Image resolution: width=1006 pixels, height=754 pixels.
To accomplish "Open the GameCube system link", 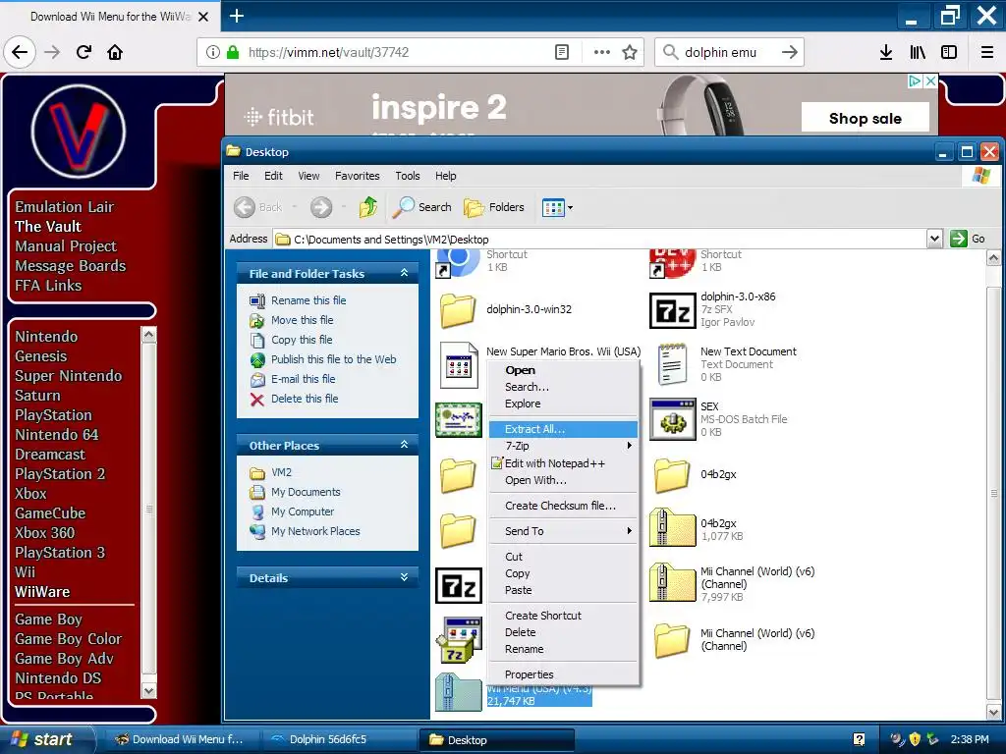I will (50, 513).
